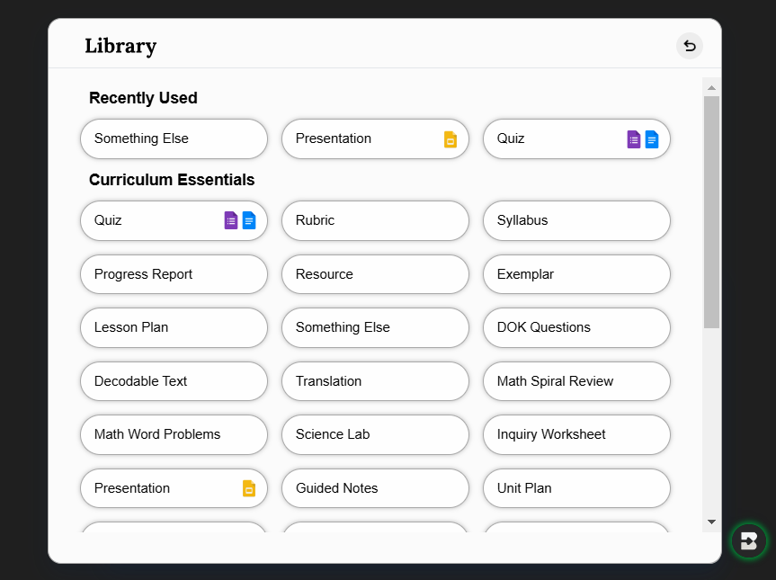Screen dimensions: 776x580
Task: Click the back arrow icon in Library header
Action: tap(690, 46)
